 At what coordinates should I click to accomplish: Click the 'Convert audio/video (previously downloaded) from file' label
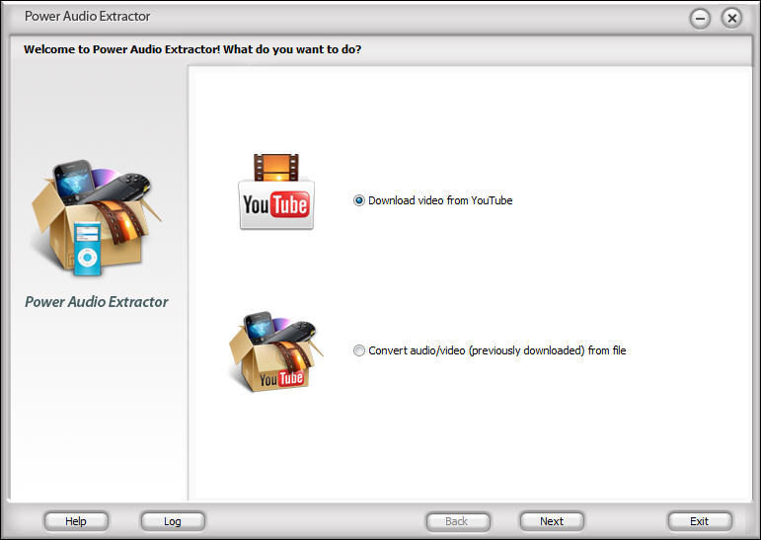(x=497, y=350)
